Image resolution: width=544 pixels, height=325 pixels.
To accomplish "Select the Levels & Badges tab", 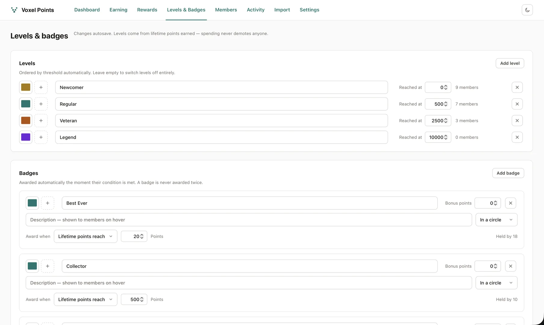I will [x=186, y=10].
